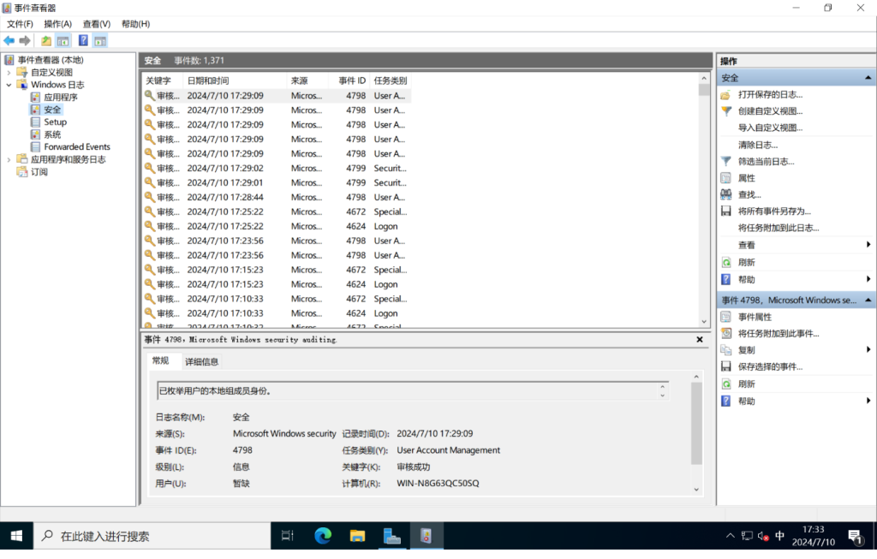Select the 系统 log in the tree

pos(52,134)
